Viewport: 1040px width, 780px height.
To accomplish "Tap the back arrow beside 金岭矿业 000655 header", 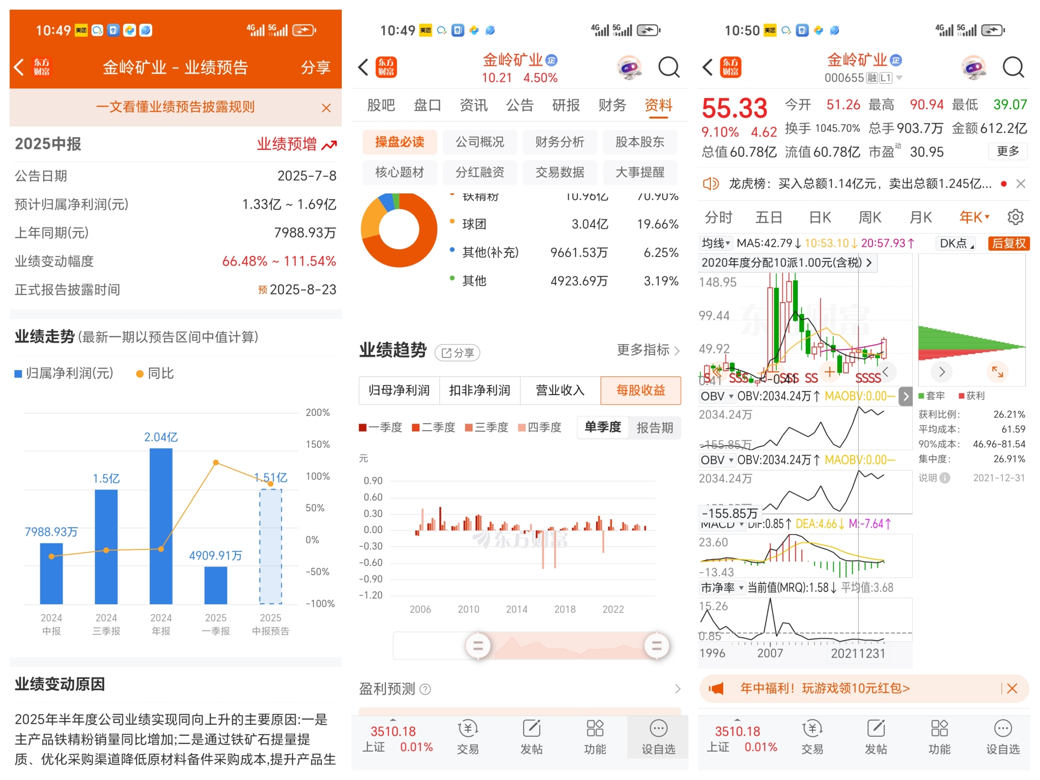I will coord(707,67).
